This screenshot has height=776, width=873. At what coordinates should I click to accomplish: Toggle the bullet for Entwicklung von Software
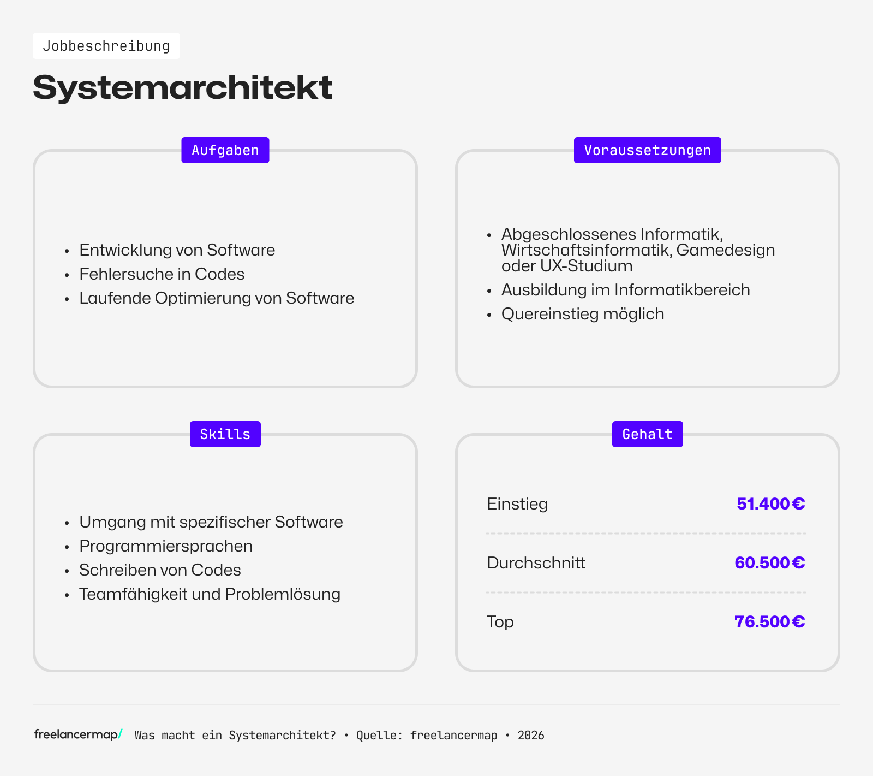67,250
